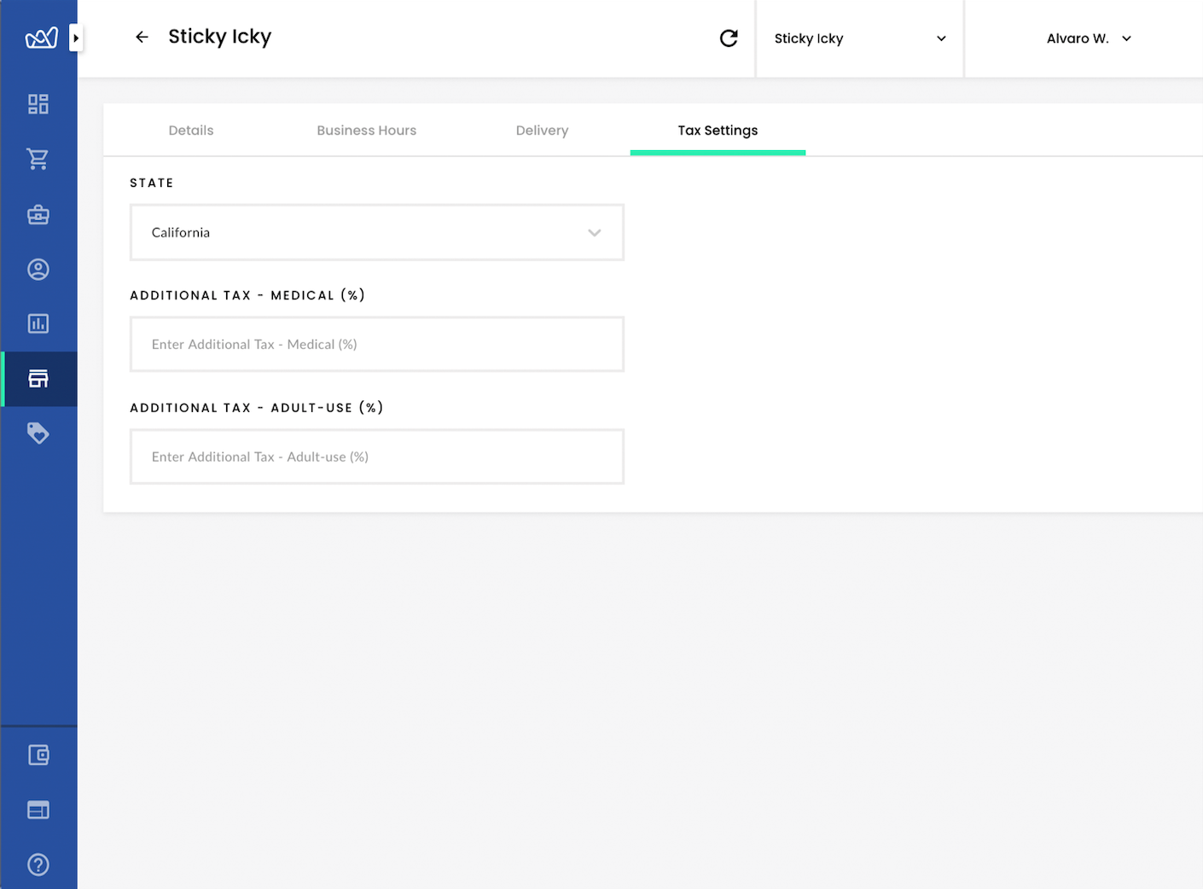Screen dimensions: 1203x889
Task: Click the card layout icon above help
Action: [38, 810]
